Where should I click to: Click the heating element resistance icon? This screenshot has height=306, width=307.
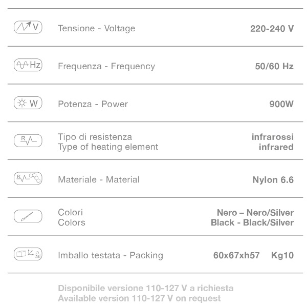pyautogui.click(x=28, y=141)
